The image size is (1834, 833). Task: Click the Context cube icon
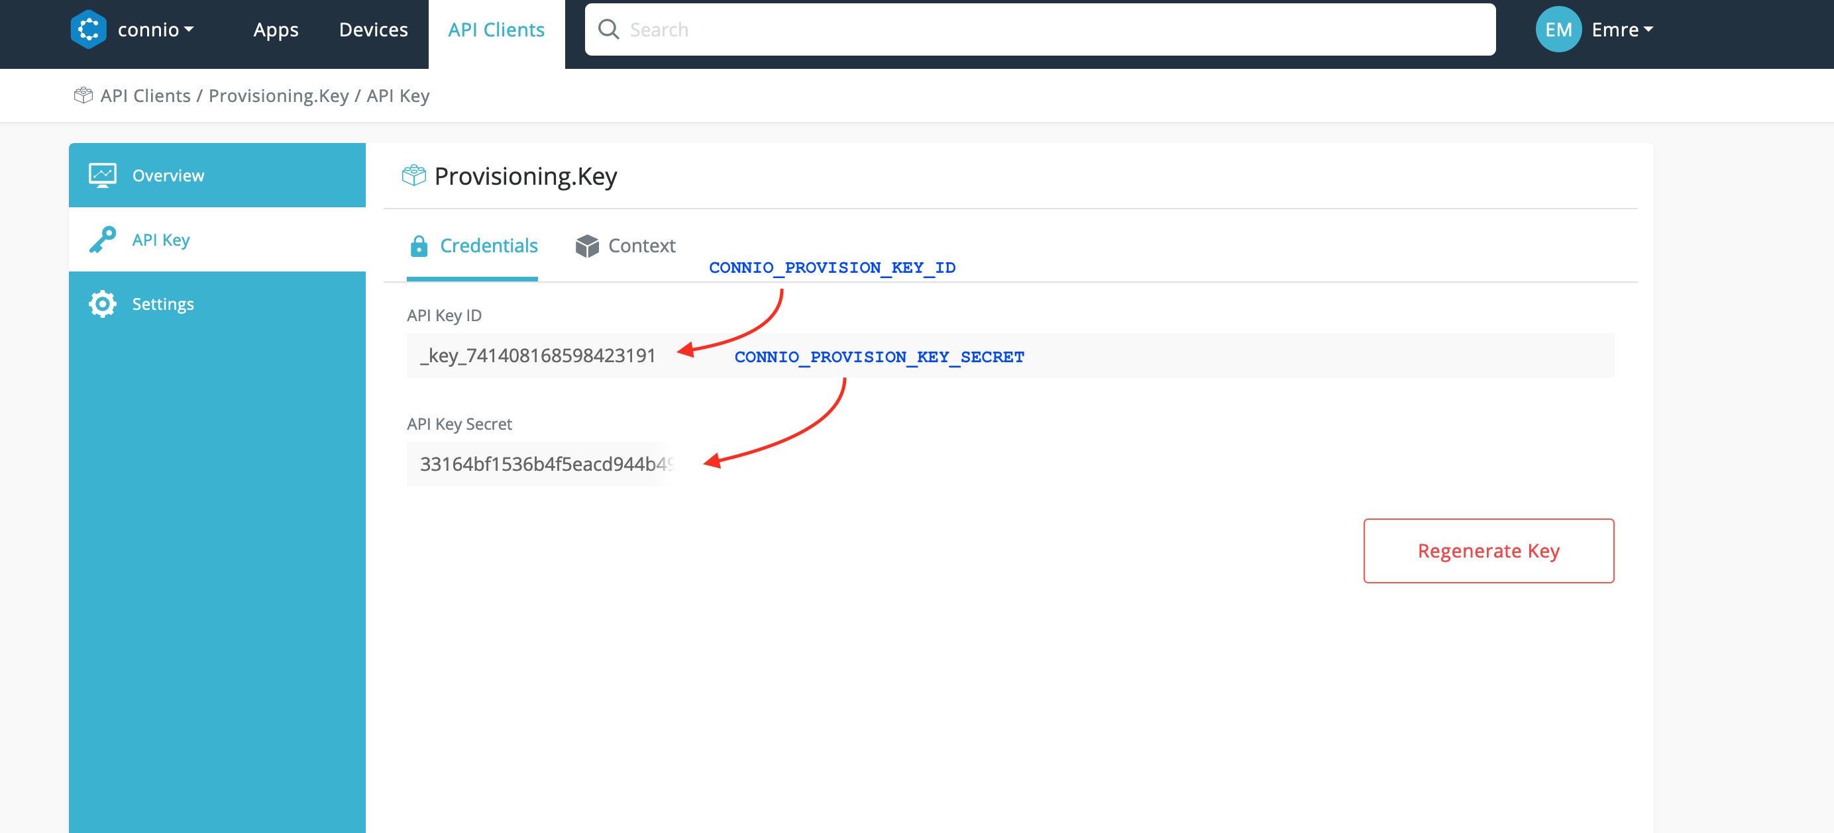[x=586, y=246]
